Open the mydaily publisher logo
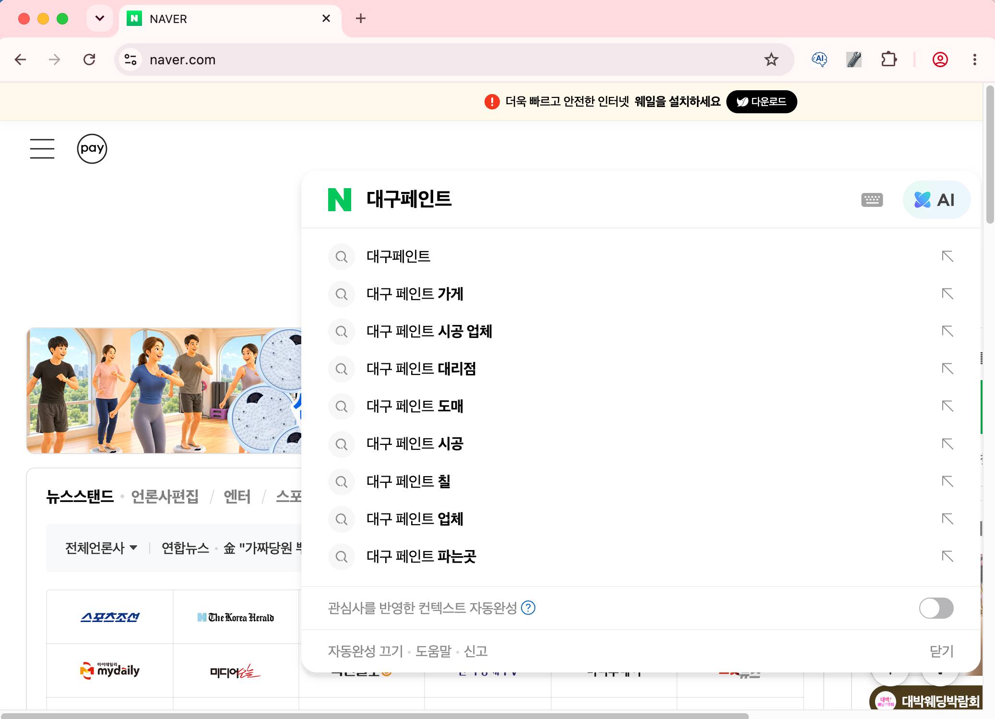 (110, 671)
